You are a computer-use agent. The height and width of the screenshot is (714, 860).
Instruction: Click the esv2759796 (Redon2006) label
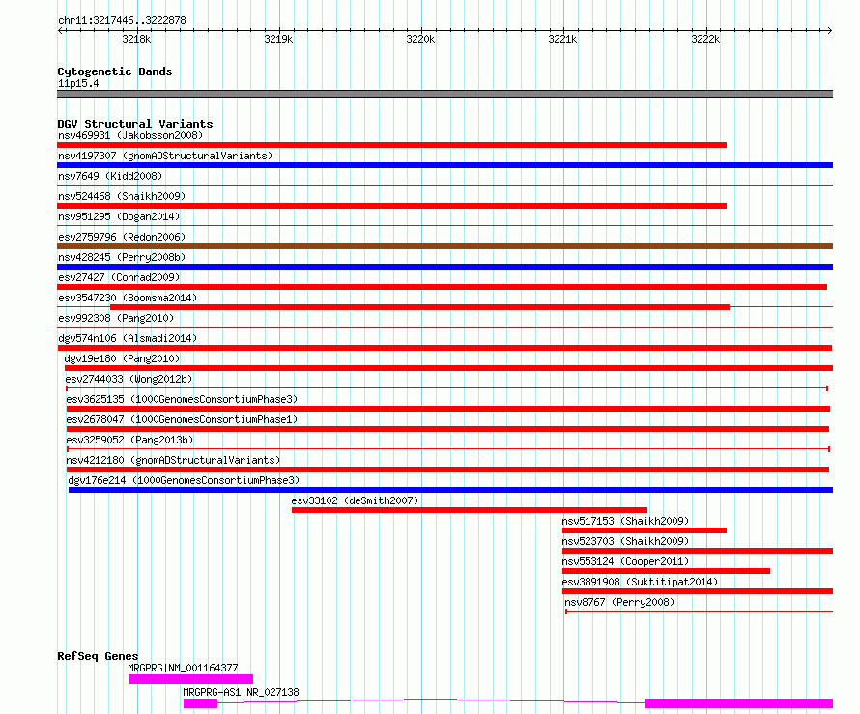(122, 237)
